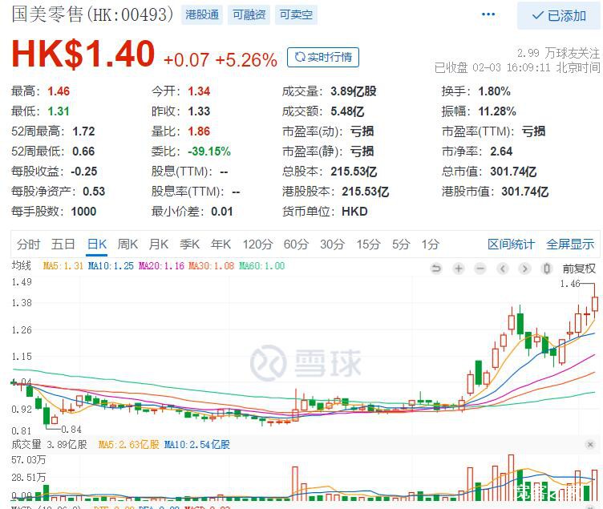Click the 1.46 high marker on chart

point(570,284)
